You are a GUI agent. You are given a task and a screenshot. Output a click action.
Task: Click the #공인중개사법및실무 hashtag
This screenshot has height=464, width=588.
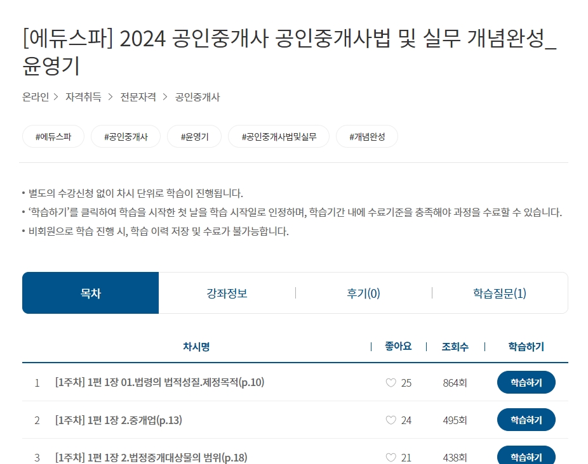pyautogui.click(x=278, y=136)
